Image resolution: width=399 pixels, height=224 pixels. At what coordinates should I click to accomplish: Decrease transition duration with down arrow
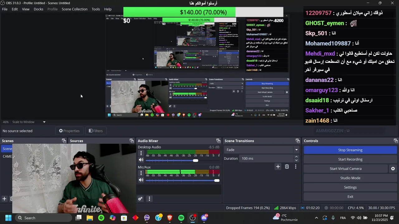click(x=296, y=160)
